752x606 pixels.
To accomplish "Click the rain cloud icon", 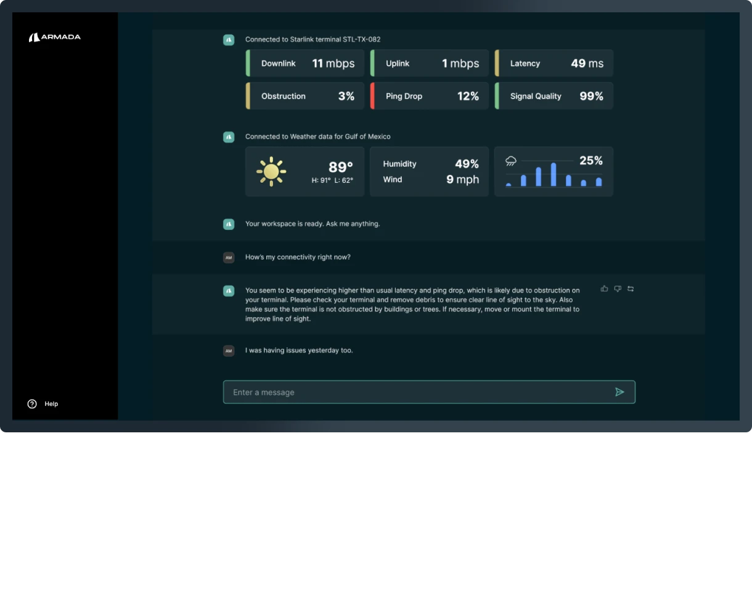I will (x=511, y=161).
